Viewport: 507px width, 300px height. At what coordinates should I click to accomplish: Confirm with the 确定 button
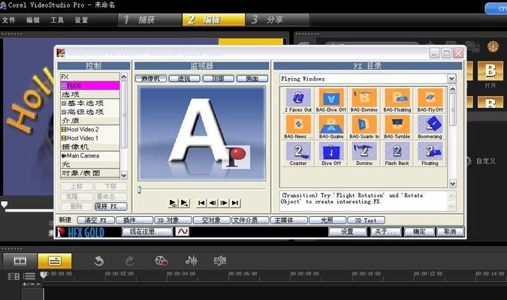419,232
